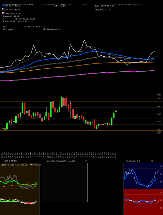Click the 'MACD: 15.45, 14.98, 0.47 D' readout

16,21
